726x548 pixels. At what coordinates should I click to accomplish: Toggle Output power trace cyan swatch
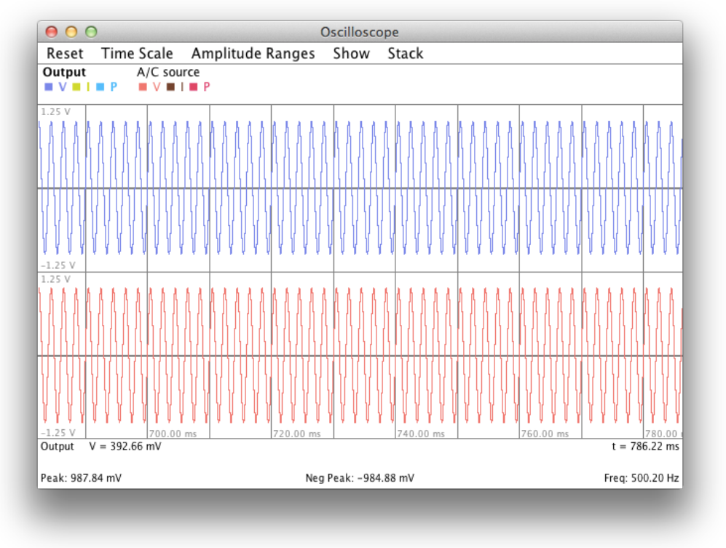tap(100, 87)
